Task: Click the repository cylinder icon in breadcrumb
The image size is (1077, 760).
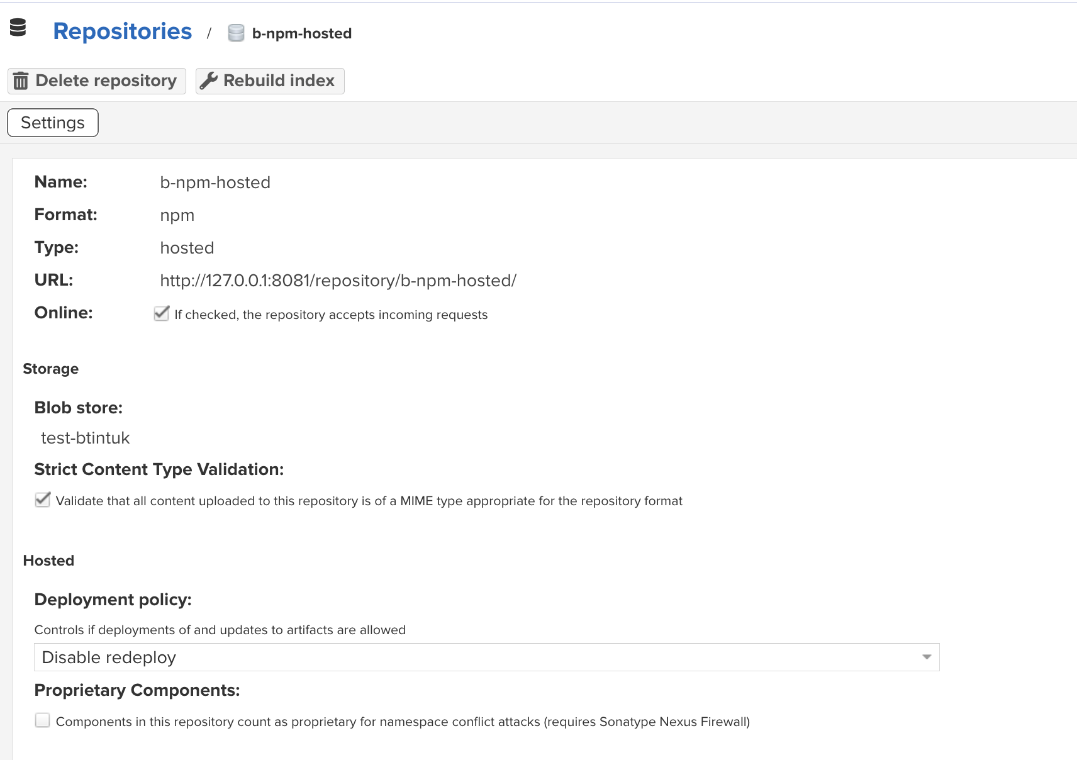Action: point(236,33)
